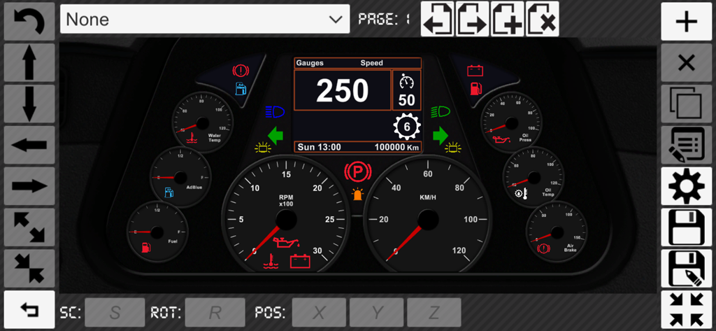Scale up with expand diagonal arrows
716x331 pixels.
pyautogui.click(x=29, y=227)
